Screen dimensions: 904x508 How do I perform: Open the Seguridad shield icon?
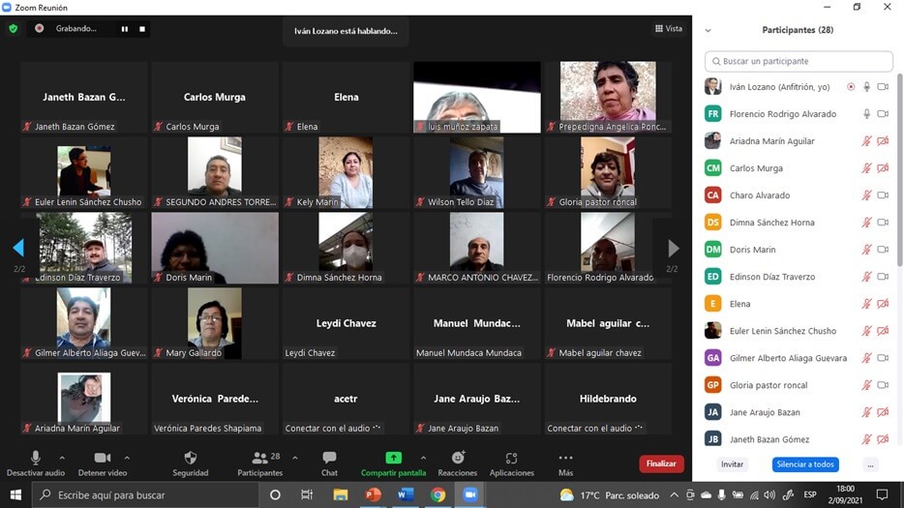click(x=190, y=458)
